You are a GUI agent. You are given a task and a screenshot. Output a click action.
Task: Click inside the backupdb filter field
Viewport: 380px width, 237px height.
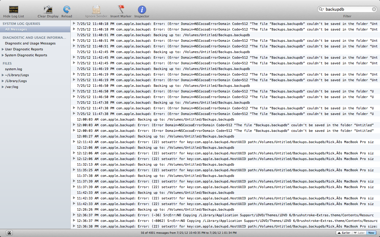[348, 9]
